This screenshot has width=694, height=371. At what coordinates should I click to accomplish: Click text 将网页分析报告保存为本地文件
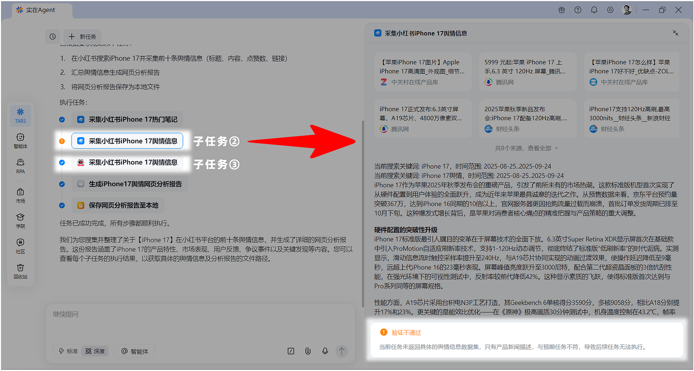[x=115, y=87]
